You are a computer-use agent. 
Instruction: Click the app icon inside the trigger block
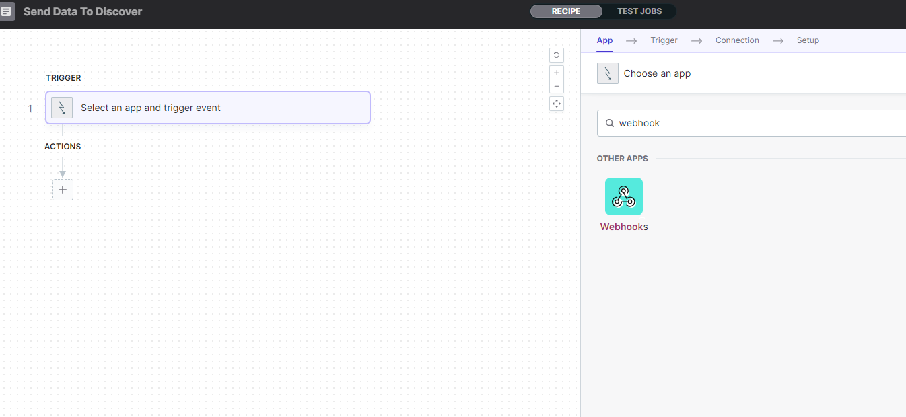pos(61,108)
